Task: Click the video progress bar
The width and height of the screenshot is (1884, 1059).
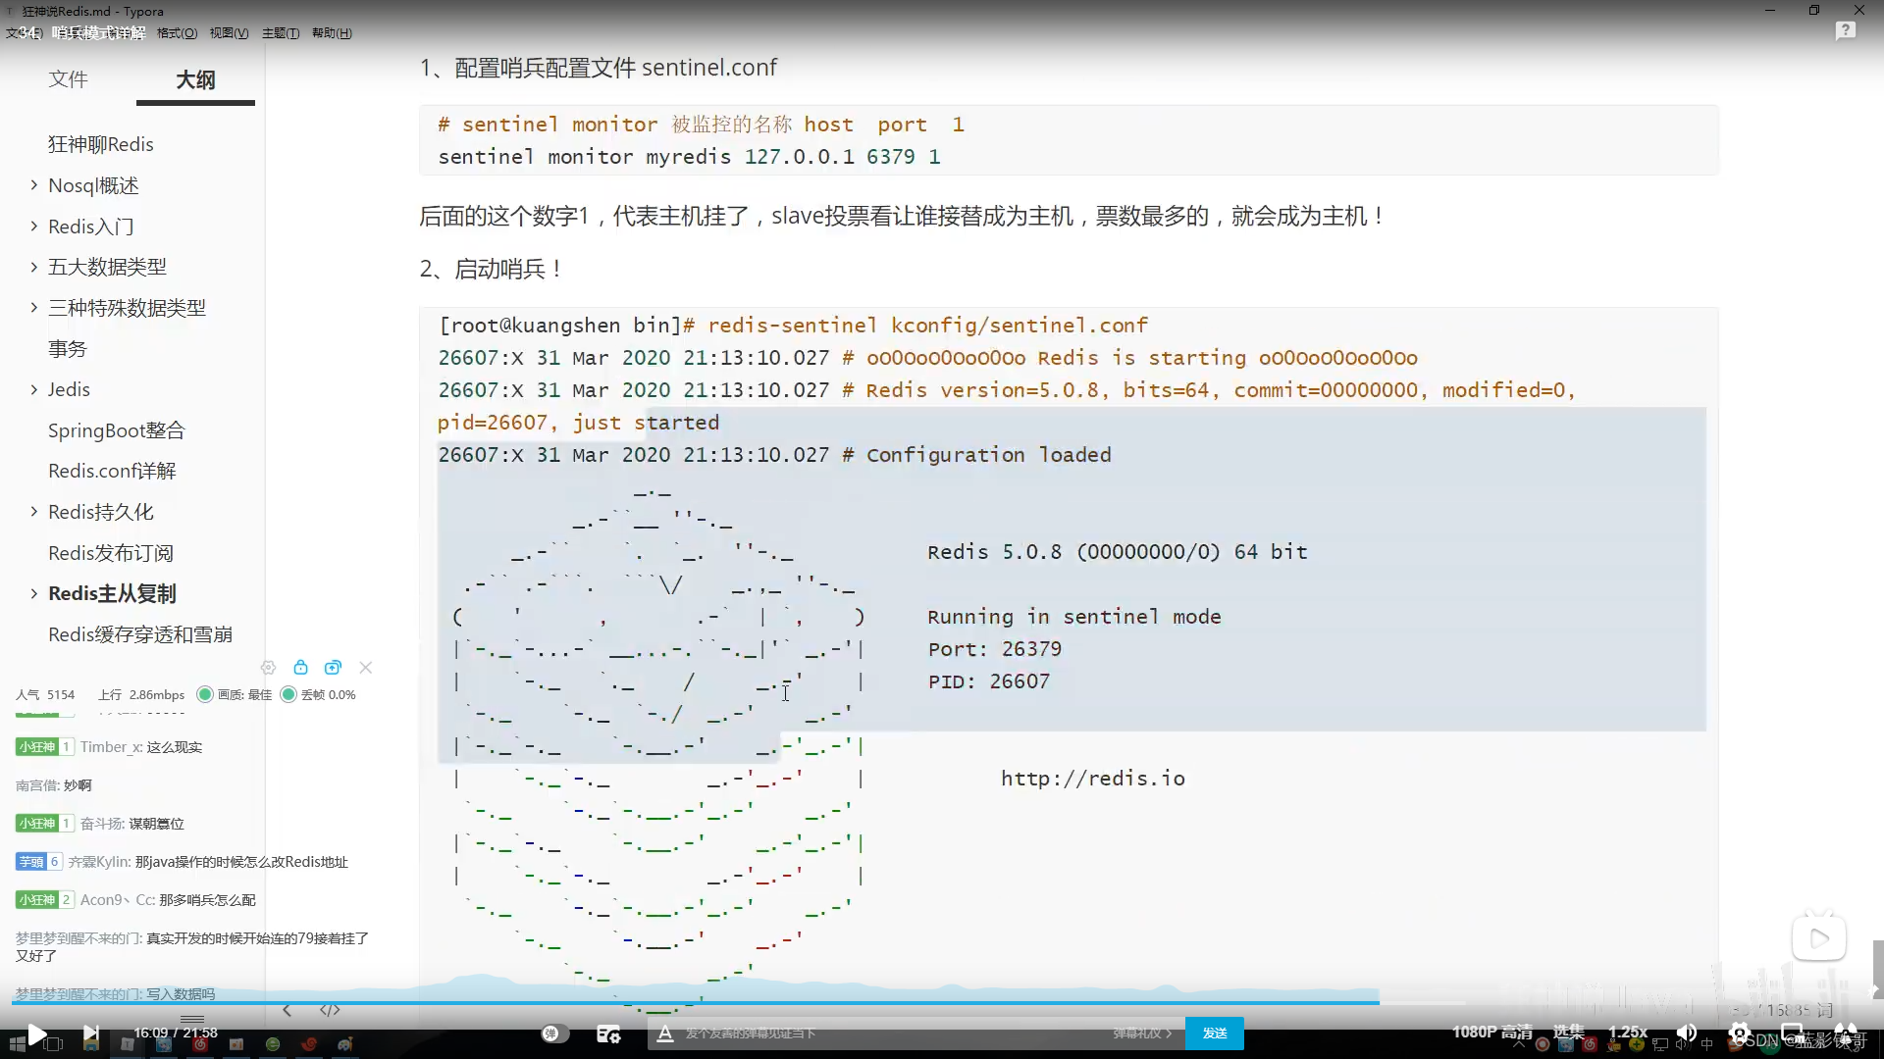Action: coord(942,1003)
